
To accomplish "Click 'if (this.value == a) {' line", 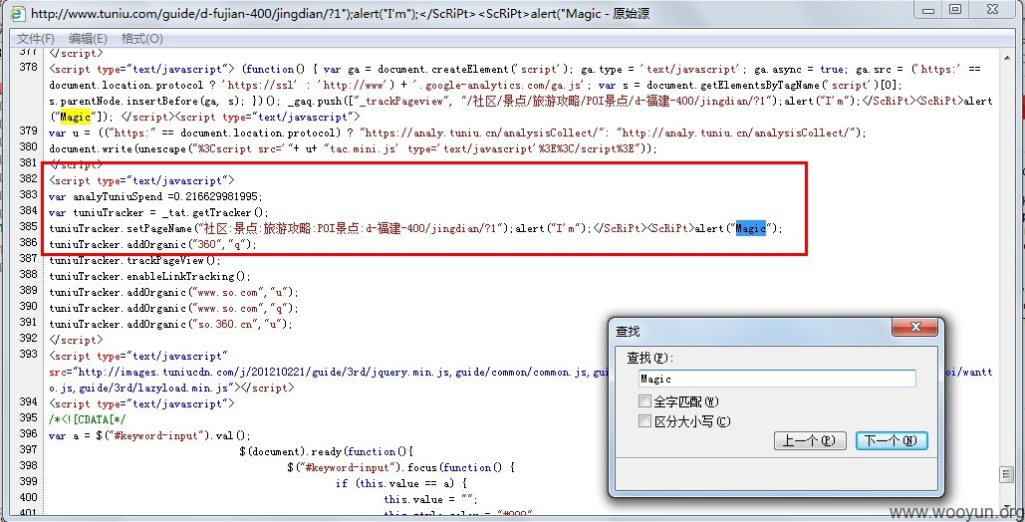I will pyautogui.click(x=402, y=483).
